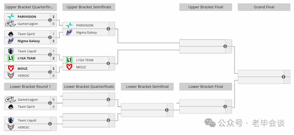Click the MOUZ logo in upper quarterfinals
This screenshot has height=135, width=294.
[x=11, y=68]
